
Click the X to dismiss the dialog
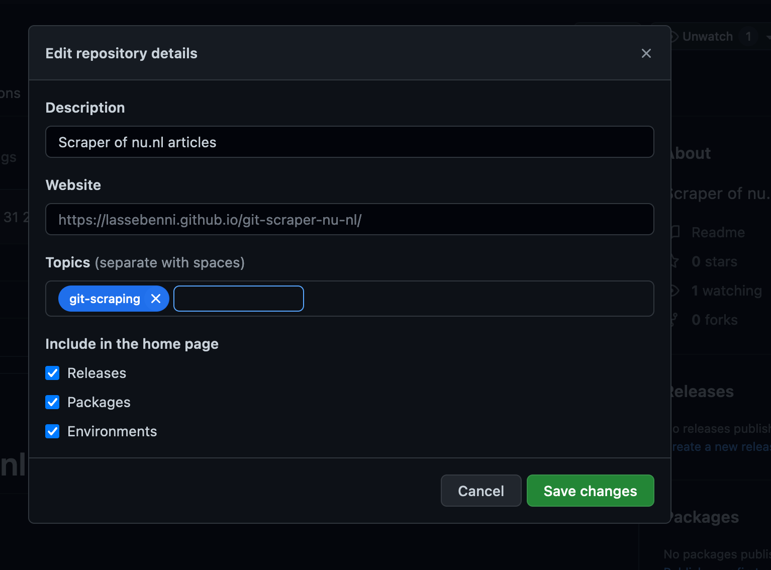[x=646, y=53]
